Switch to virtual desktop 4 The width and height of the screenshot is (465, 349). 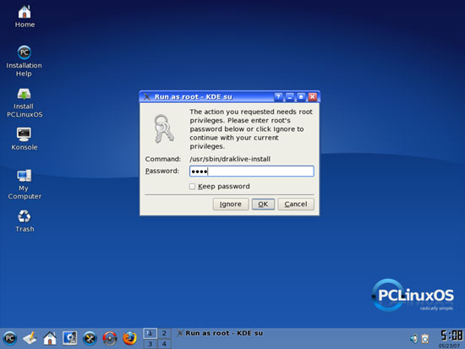point(164,344)
